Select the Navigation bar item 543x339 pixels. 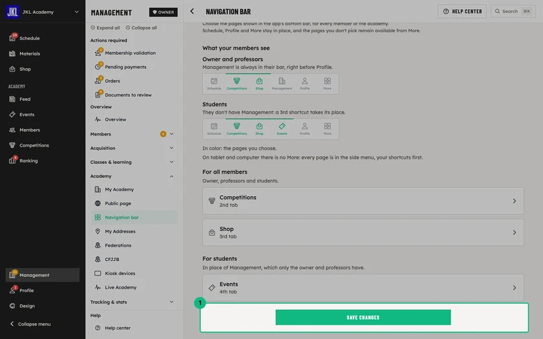(134, 217)
